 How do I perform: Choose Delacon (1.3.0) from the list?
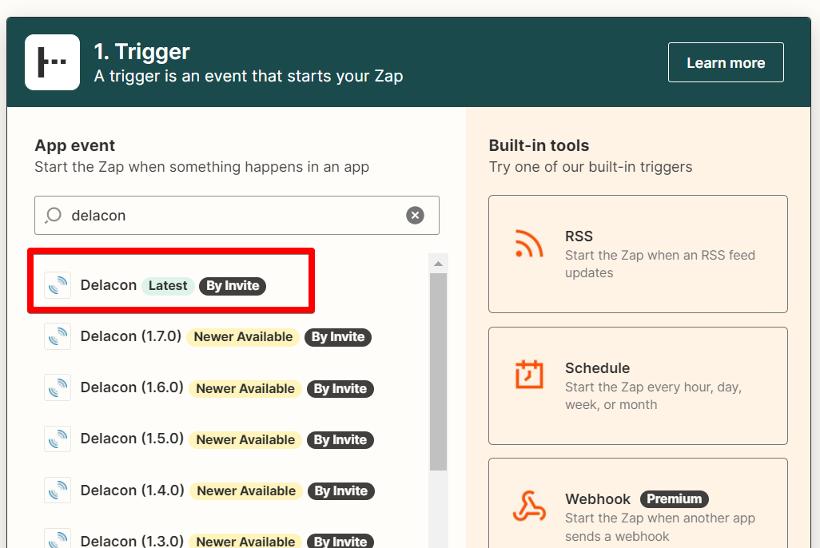coord(209,538)
